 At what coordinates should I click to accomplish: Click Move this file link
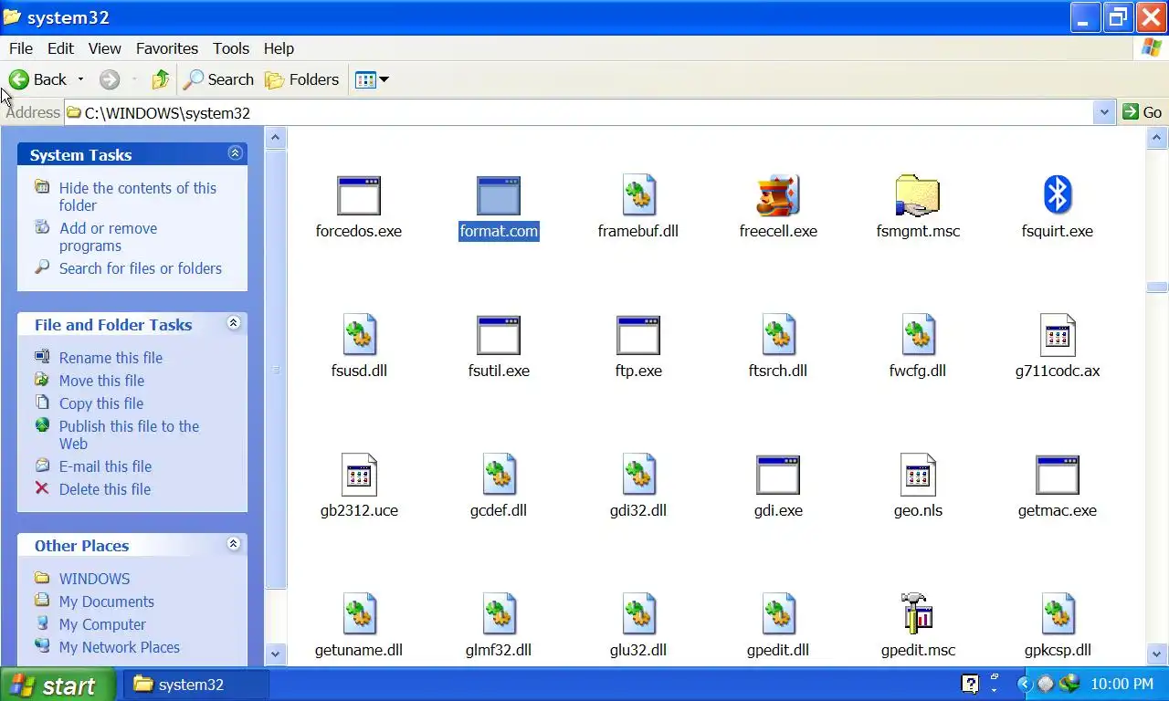(101, 381)
